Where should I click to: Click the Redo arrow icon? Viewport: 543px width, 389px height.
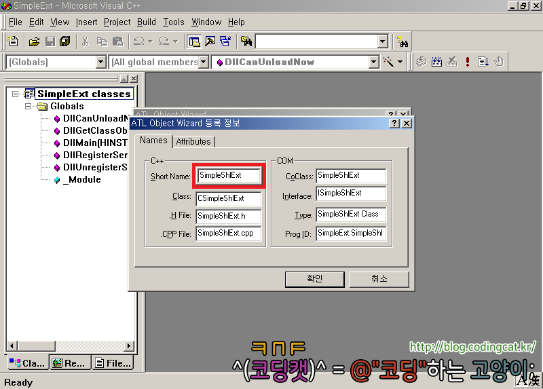(164, 41)
